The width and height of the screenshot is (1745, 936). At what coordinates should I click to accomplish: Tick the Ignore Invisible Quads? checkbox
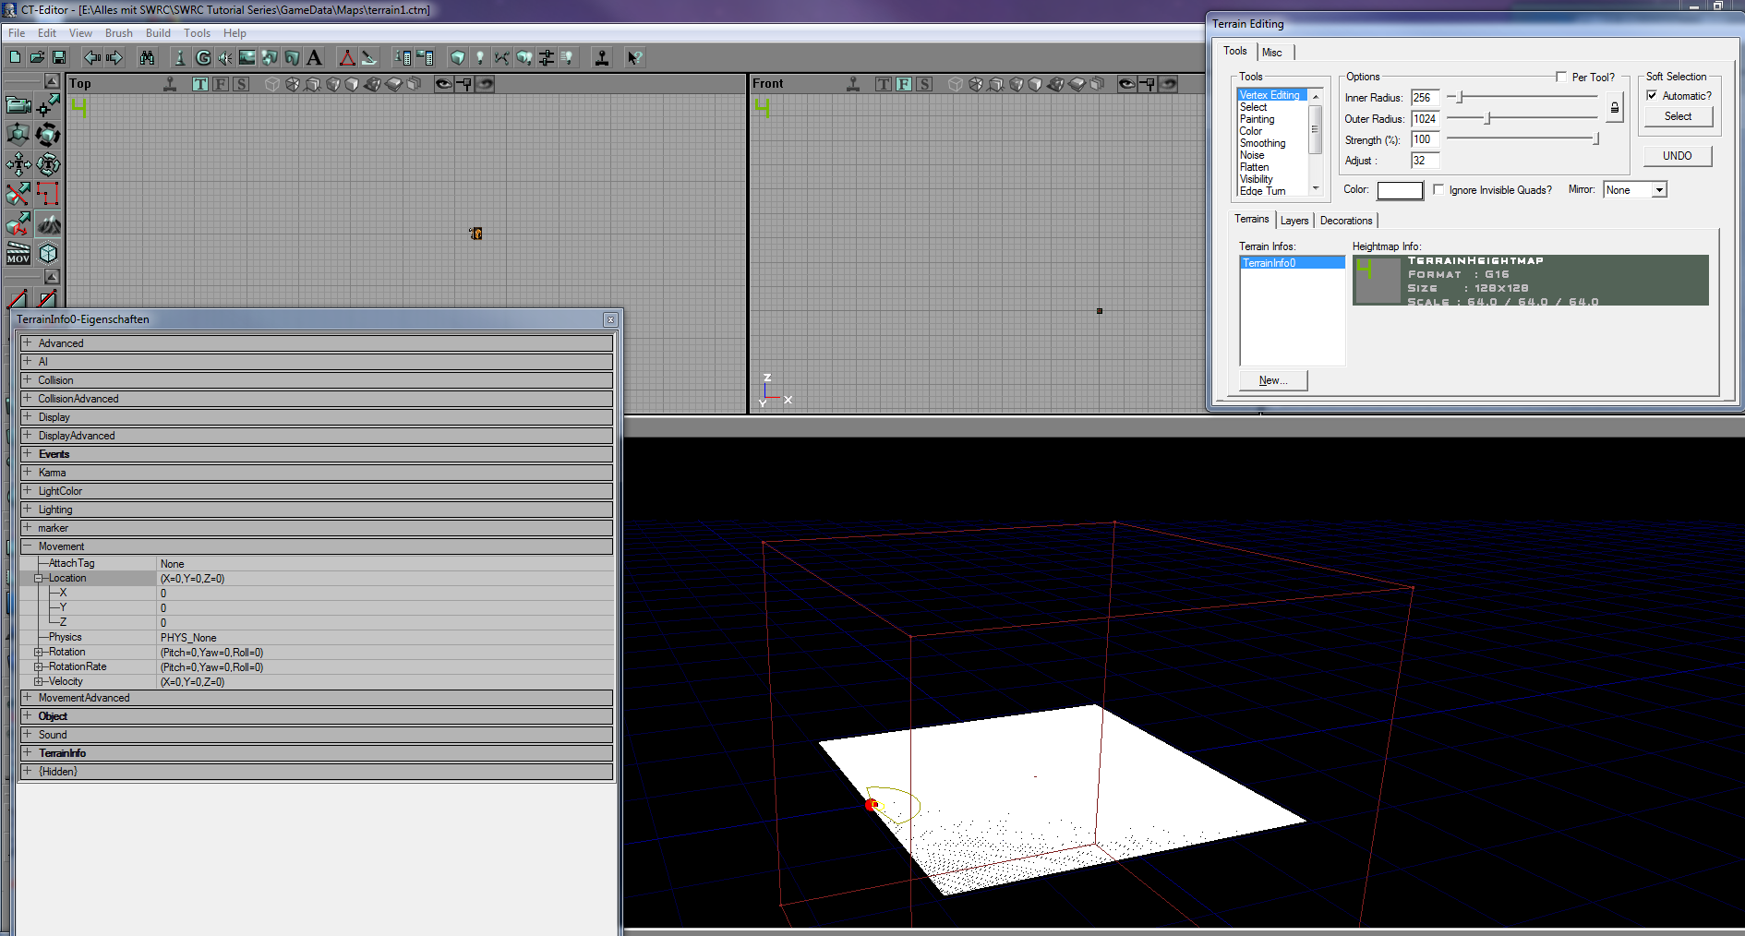[1438, 189]
